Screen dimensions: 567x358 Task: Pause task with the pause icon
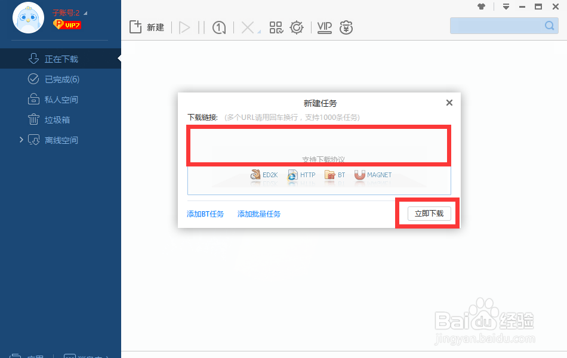pyautogui.click(x=201, y=27)
